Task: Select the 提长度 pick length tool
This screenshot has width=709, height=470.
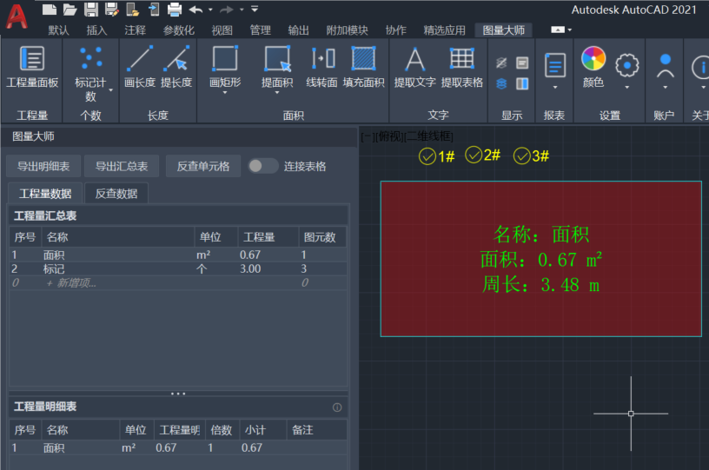Action: click(176, 67)
